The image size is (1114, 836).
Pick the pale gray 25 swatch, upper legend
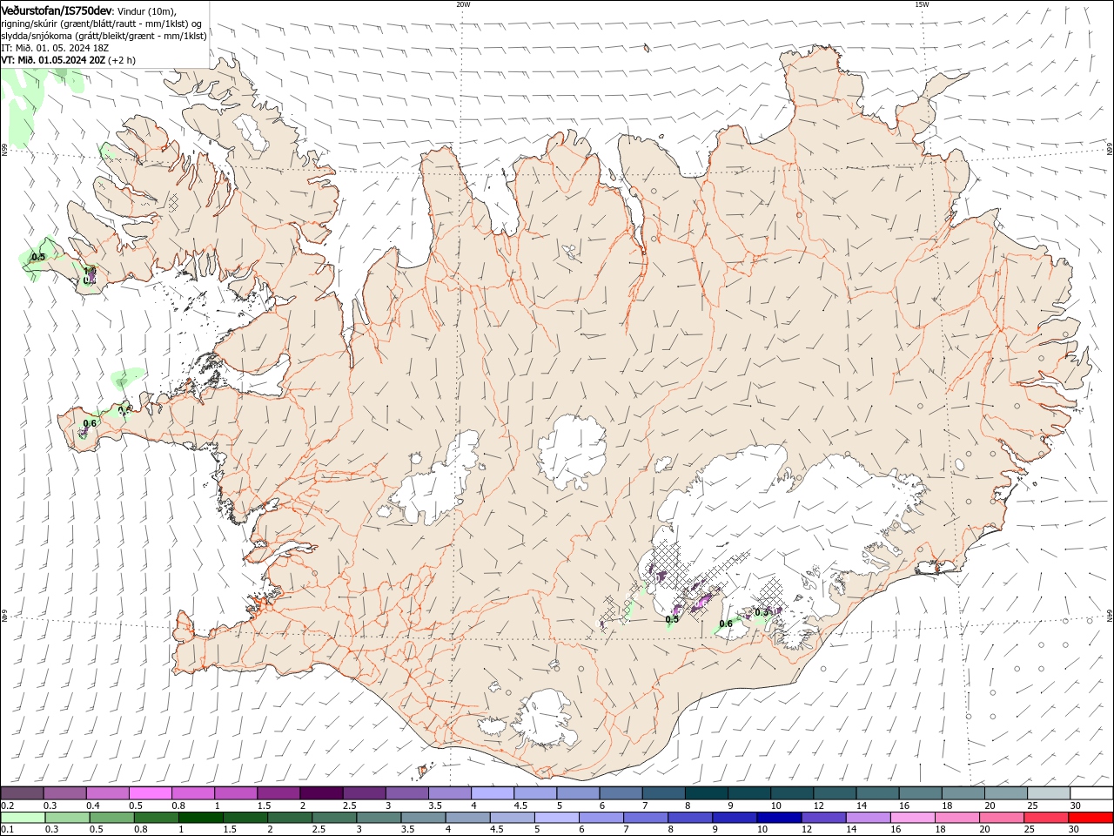(x=1050, y=793)
